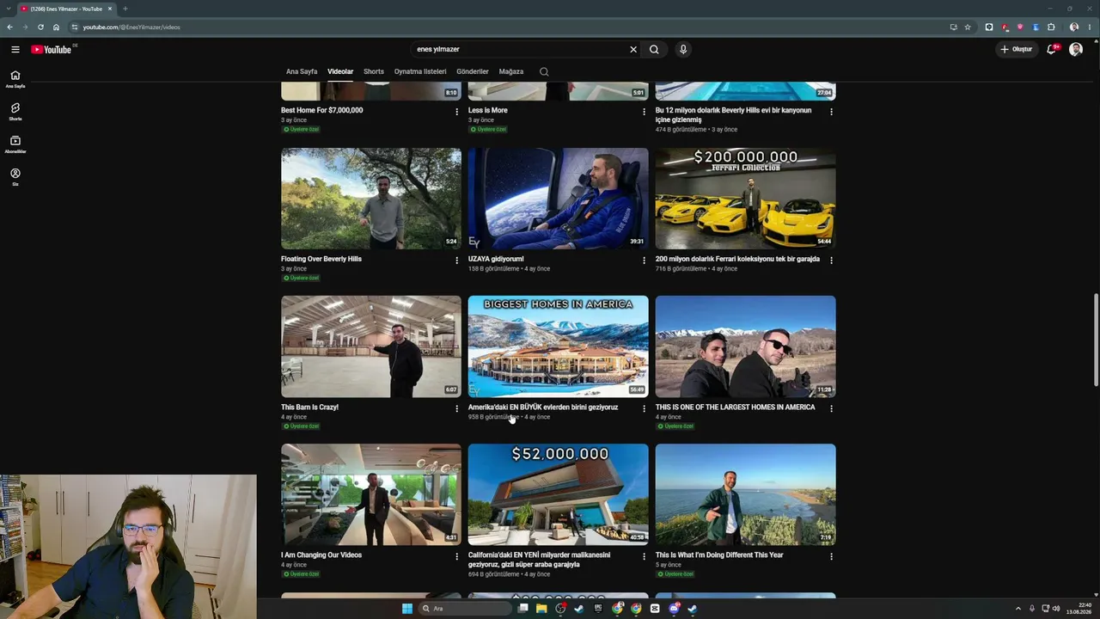
Task: Clear the search box with the X
Action: 633,49
